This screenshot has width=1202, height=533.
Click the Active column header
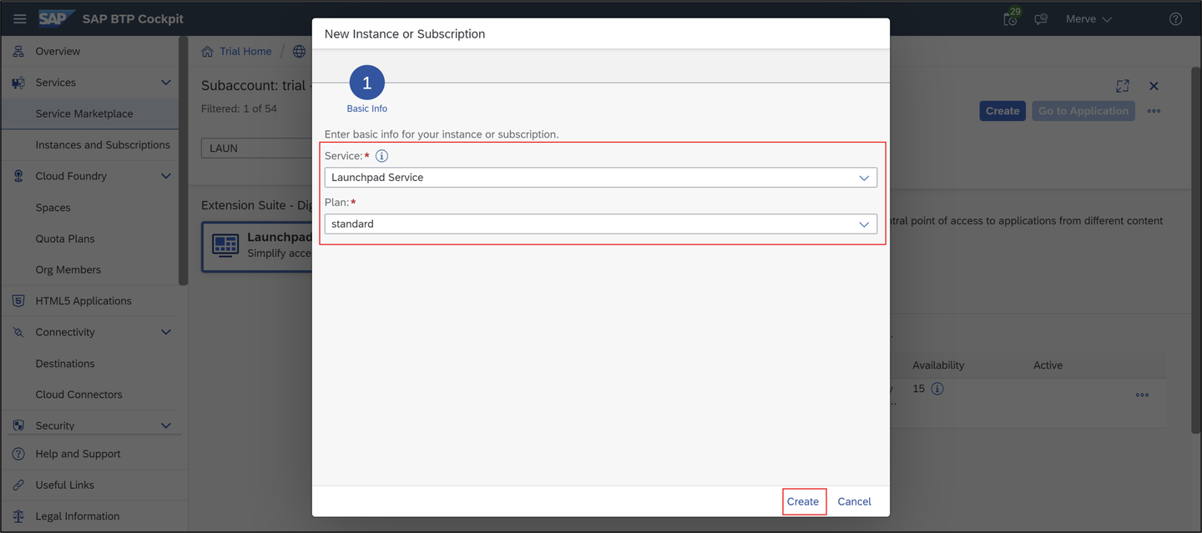(1048, 365)
